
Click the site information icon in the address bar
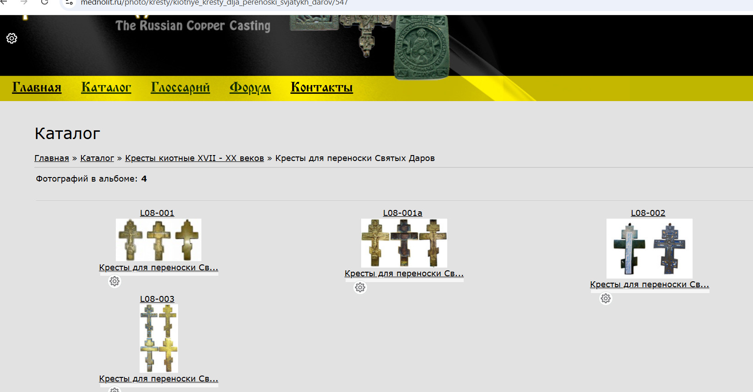69,3
